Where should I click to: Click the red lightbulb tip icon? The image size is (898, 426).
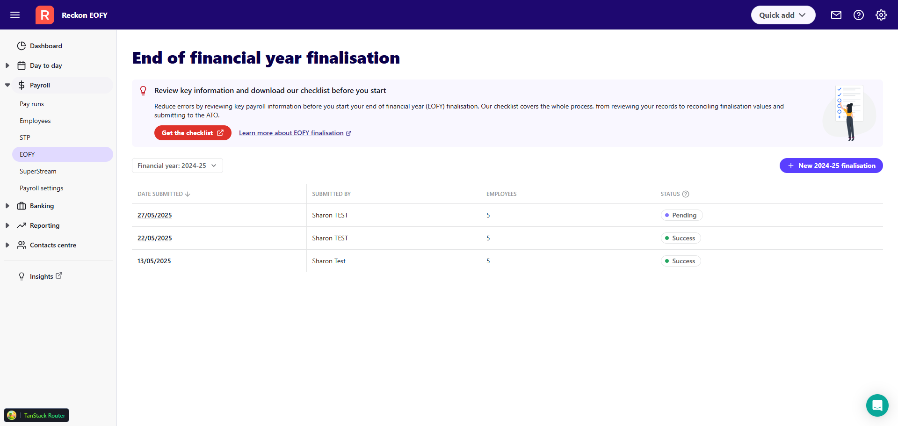coord(144,91)
